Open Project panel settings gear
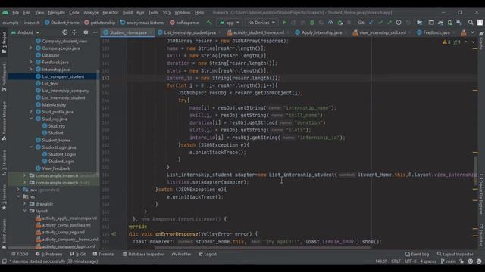The height and width of the screenshot is (272, 485). click(86, 32)
